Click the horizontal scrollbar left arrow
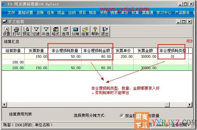 pos(4,104)
